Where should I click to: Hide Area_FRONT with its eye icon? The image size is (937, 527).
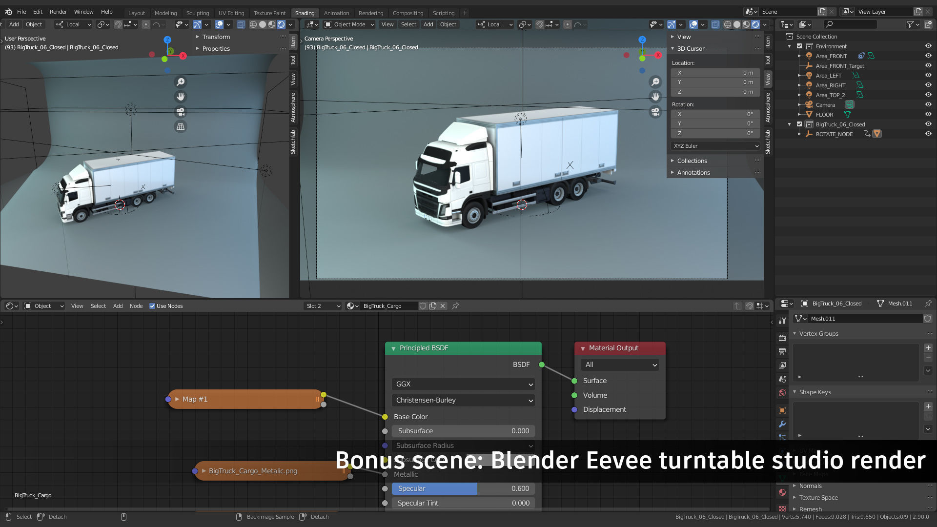(928, 56)
